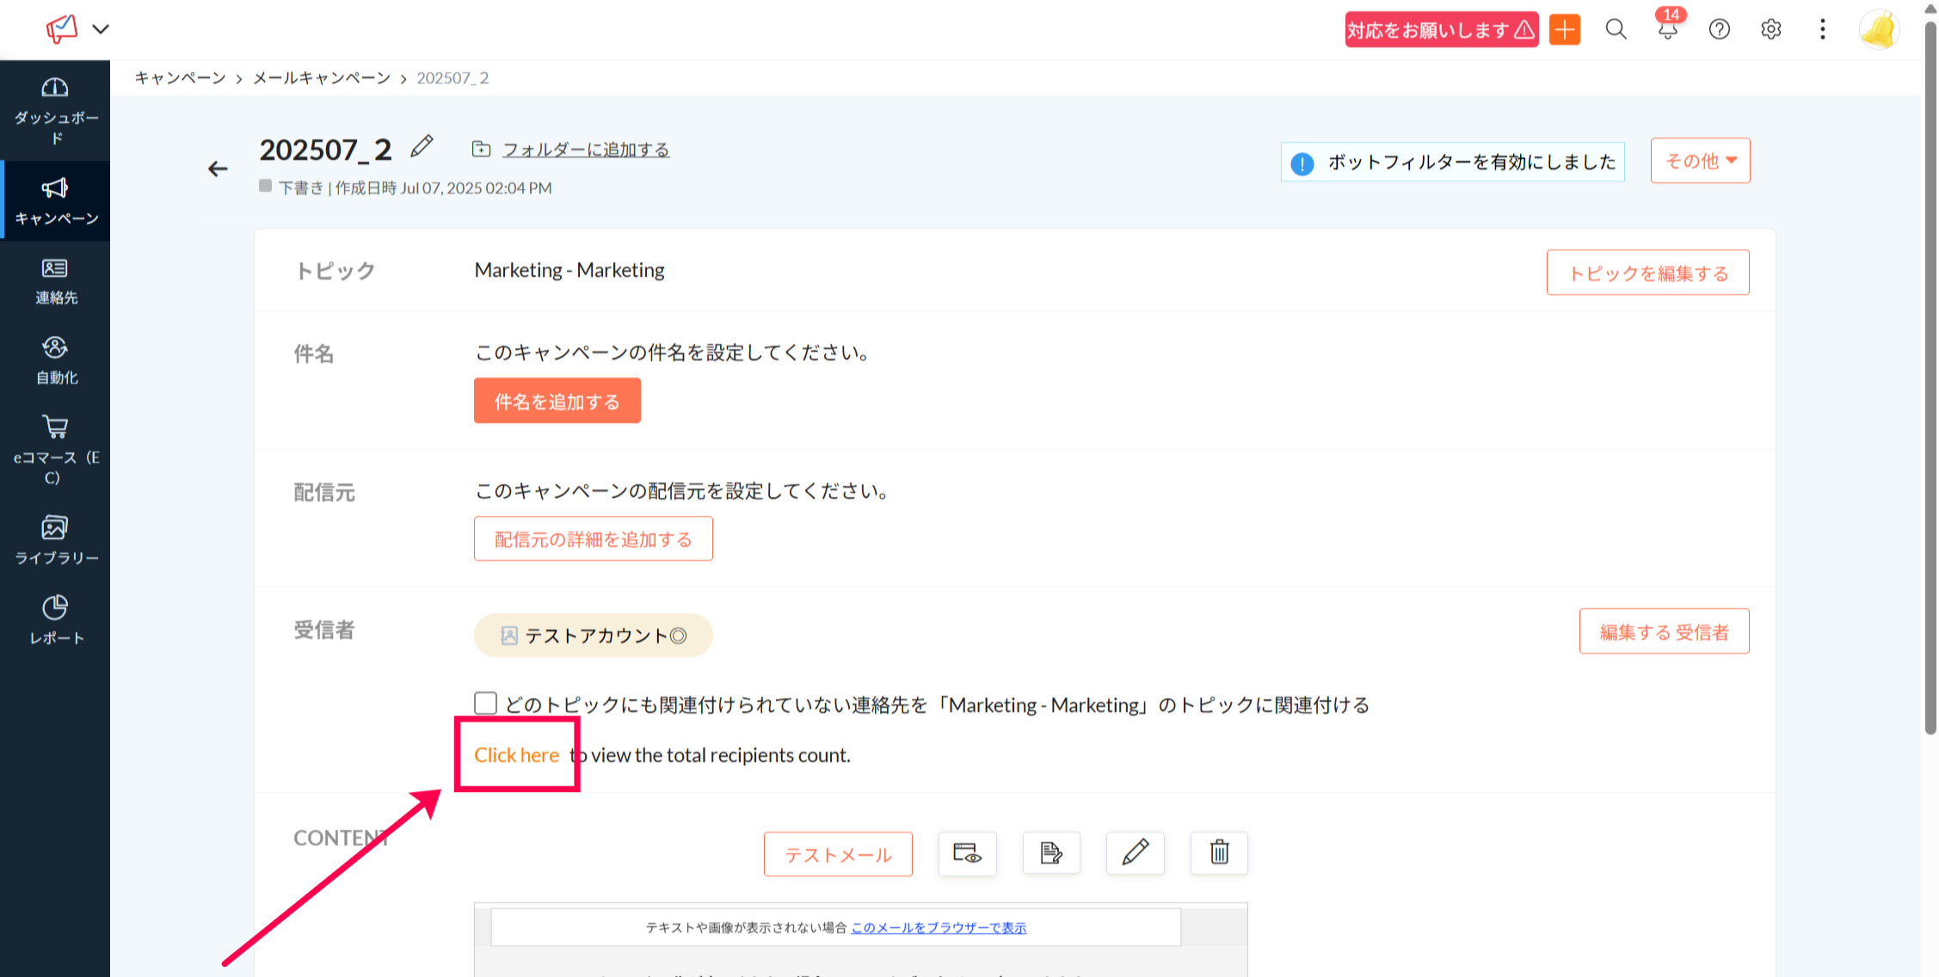The image size is (1939, 977).
Task: Expand the app switcher chevron
Action: [x=101, y=29]
